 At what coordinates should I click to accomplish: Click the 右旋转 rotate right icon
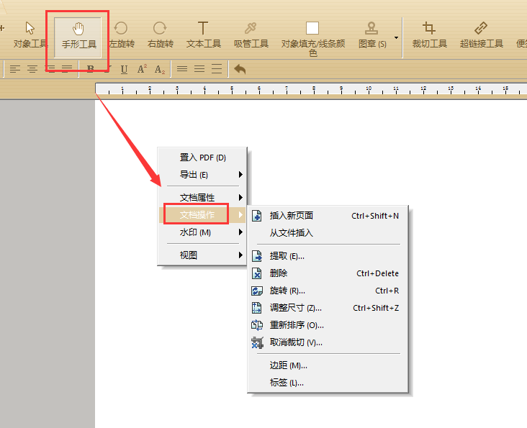(x=160, y=35)
